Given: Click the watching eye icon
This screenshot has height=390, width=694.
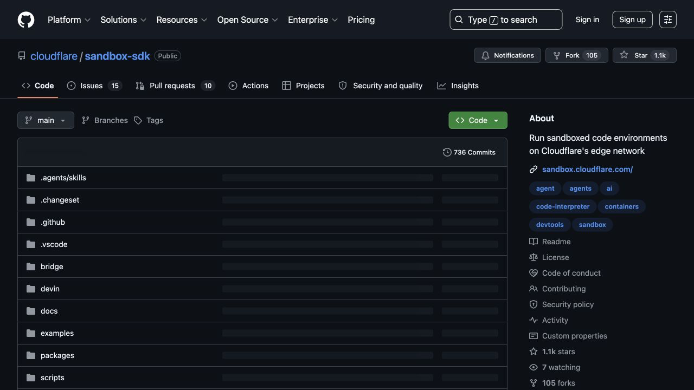Looking at the screenshot, I should click(534, 367).
